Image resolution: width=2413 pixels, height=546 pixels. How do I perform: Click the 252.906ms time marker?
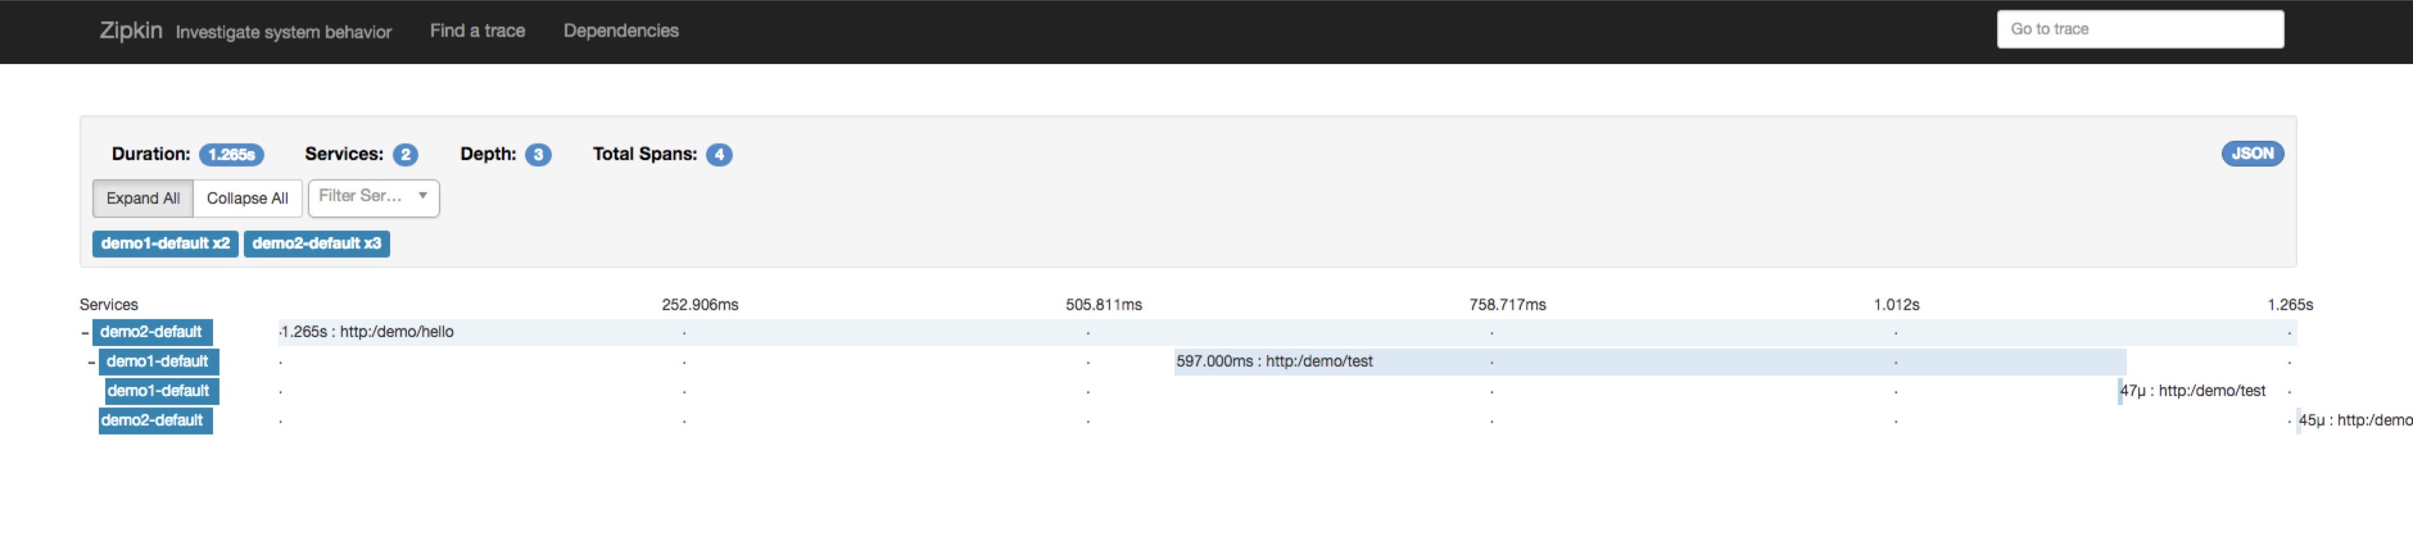coord(700,305)
